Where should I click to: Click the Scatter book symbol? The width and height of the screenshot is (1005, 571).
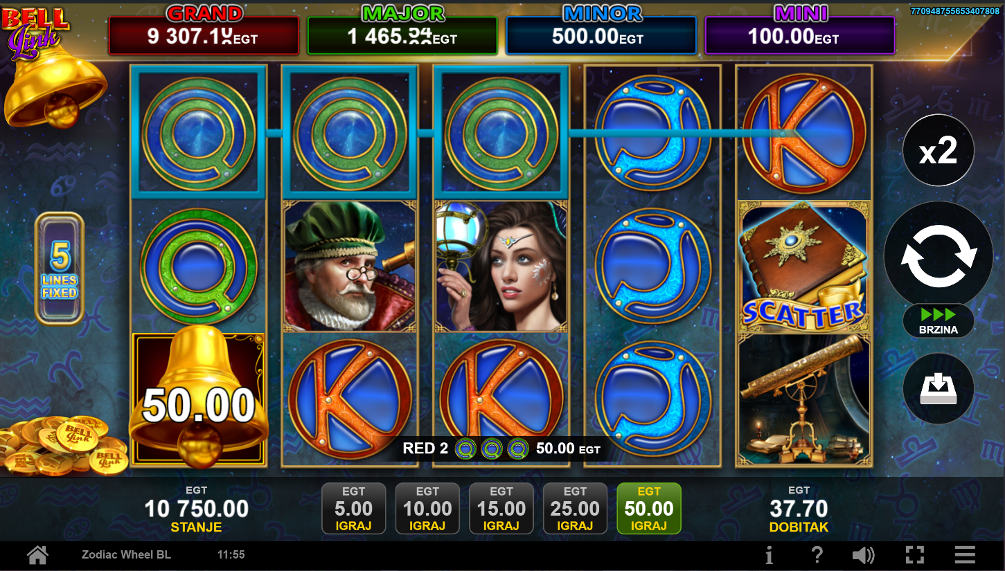(x=803, y=266)
